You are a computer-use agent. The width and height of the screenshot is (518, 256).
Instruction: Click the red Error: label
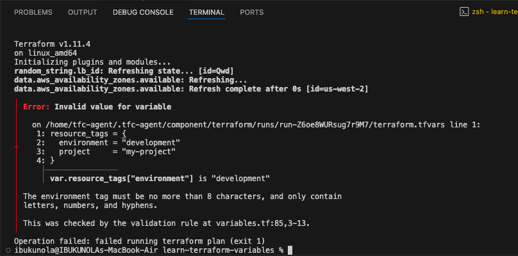37,107
